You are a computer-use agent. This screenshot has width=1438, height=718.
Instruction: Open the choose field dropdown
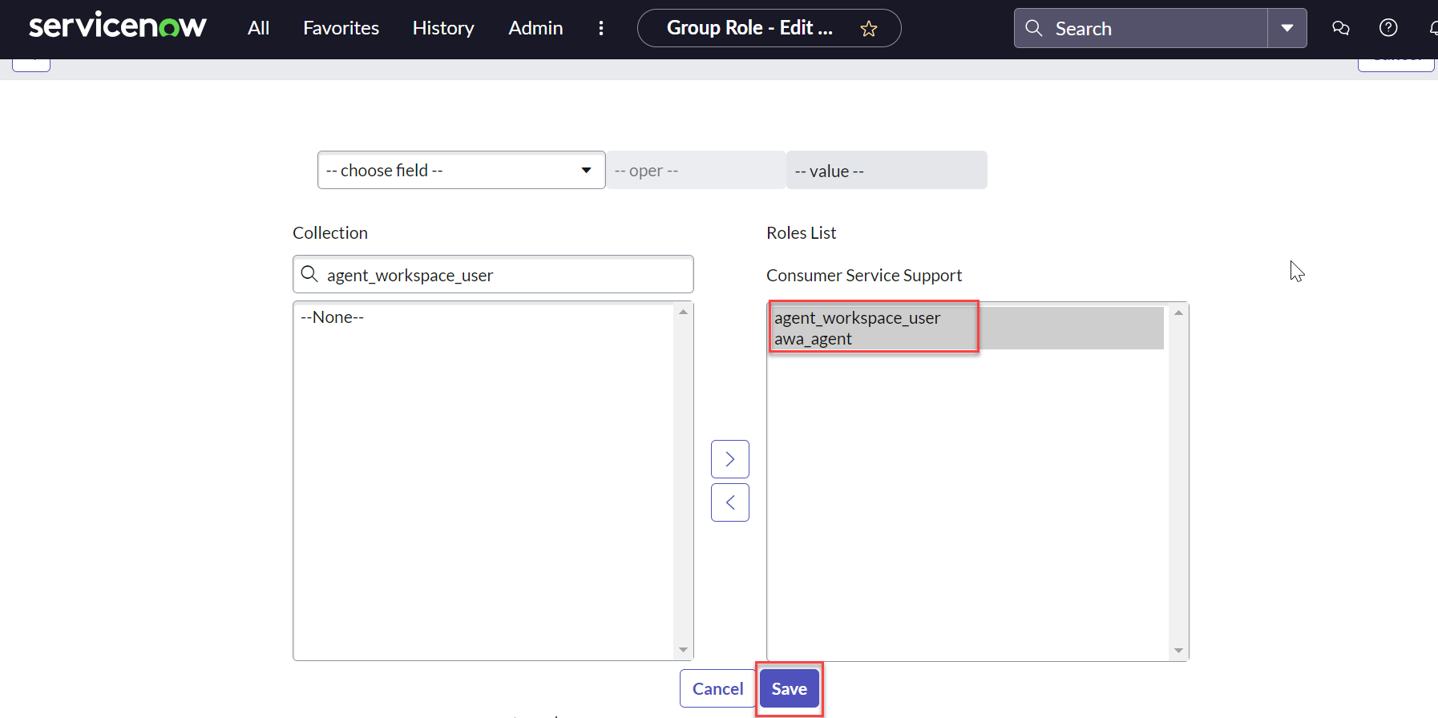[x=461, y=170]
